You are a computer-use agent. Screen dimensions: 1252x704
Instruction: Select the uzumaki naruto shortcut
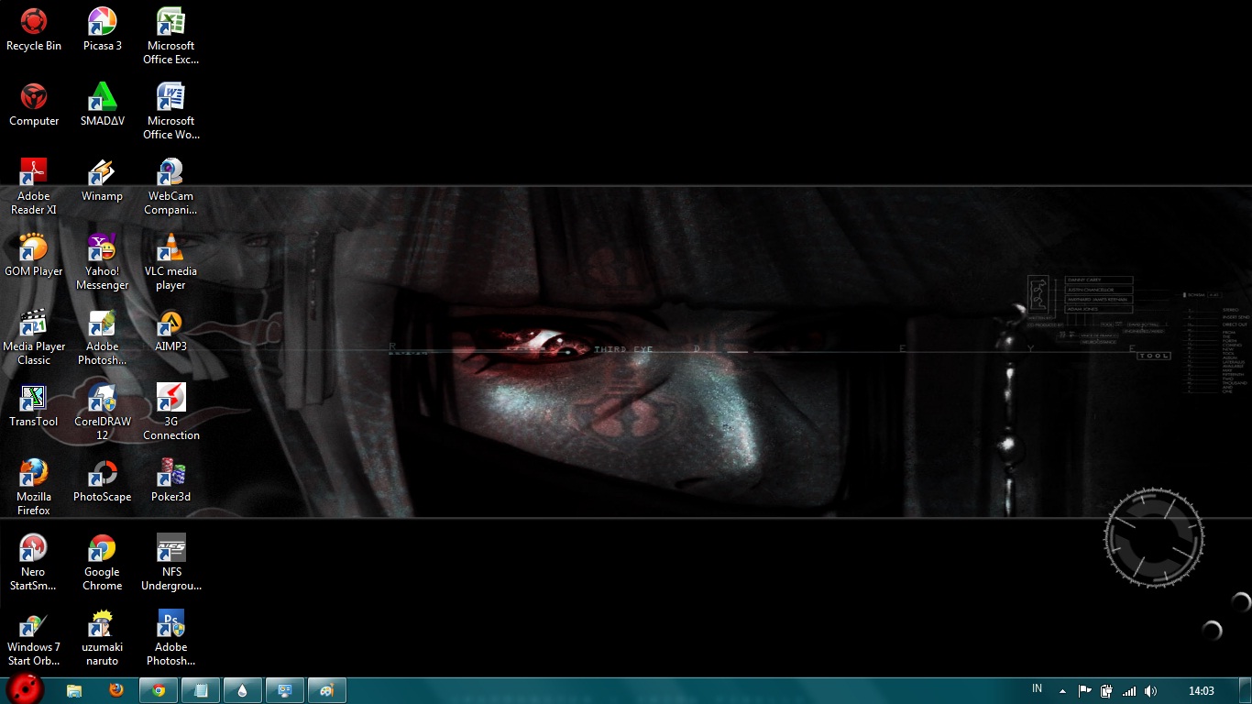point(102,638)
